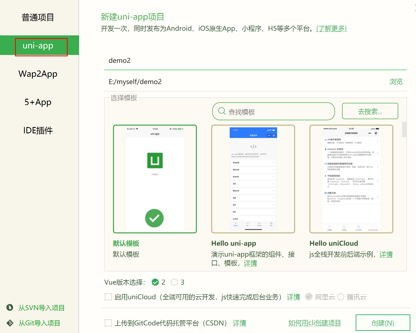Switch to the Wap2App tab

pos(38,74)
